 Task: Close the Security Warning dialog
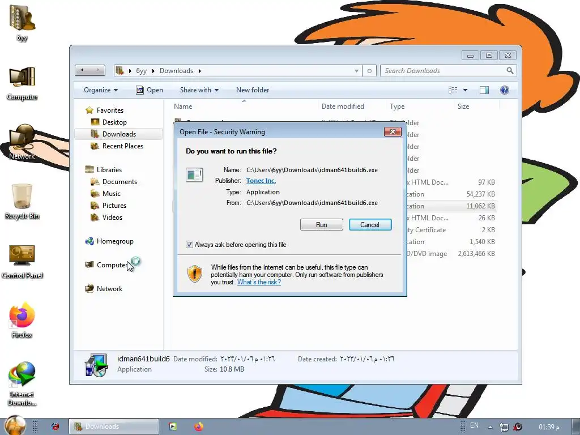tap(393, 131)
